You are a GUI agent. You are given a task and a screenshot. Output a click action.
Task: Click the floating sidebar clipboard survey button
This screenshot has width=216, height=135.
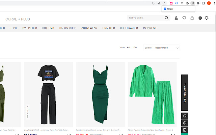click(185, 130)
